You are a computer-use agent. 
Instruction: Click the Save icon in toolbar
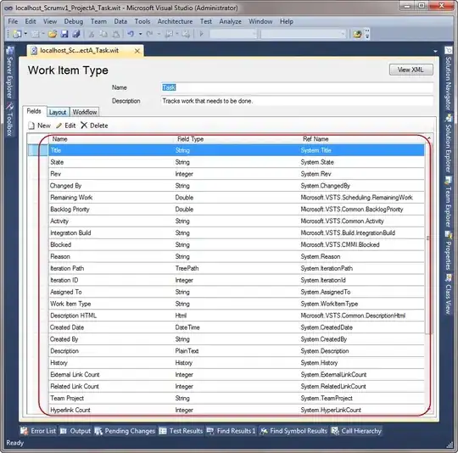pyautogui.click(x=64, y=34)
